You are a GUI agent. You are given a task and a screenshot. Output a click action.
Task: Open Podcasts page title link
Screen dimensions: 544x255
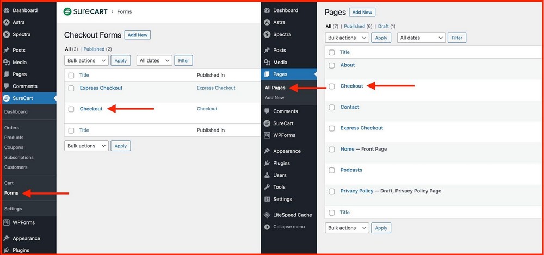[x=351, y=170]
